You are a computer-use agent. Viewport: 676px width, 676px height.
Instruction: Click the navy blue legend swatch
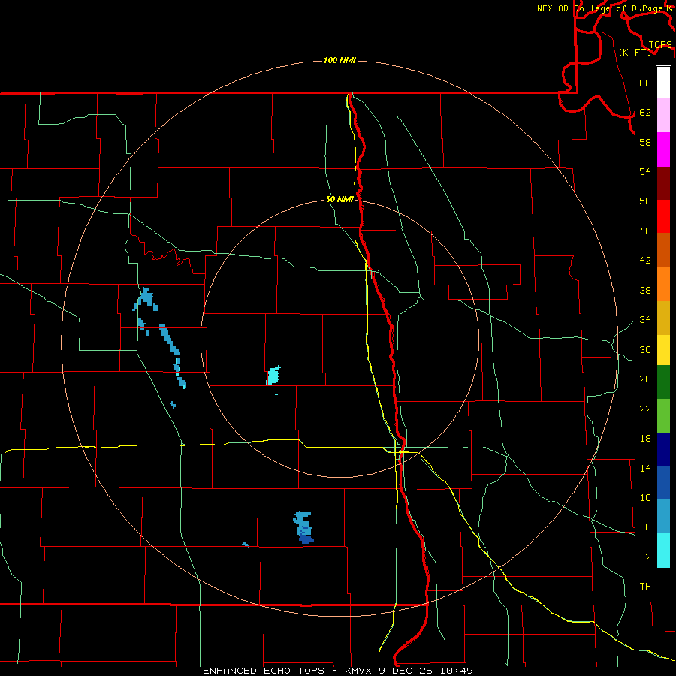(663, 450)
